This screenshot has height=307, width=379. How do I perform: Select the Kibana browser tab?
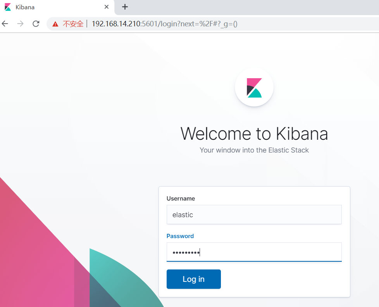coord(57,7)
